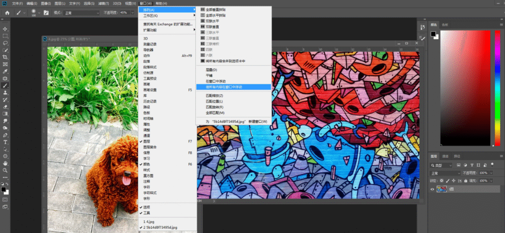Screen dimensions: 505x233
Task: Select the Pen tool
Action: tap(5, 135)
